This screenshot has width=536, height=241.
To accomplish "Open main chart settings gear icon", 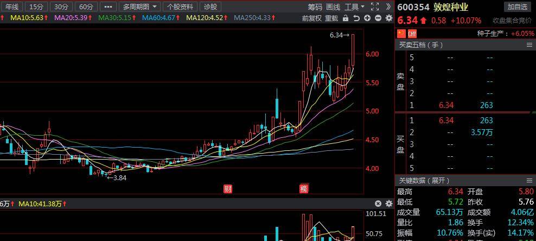I will pos(388,18).
